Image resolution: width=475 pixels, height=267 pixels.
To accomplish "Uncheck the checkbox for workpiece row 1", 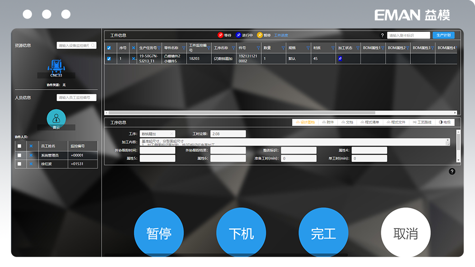I will [109, 59].
